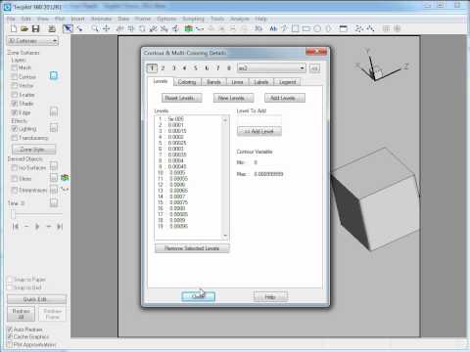This screenshot has height=352, width=470.
Task: Switch to the Bands tab
Action: point(213,82)
